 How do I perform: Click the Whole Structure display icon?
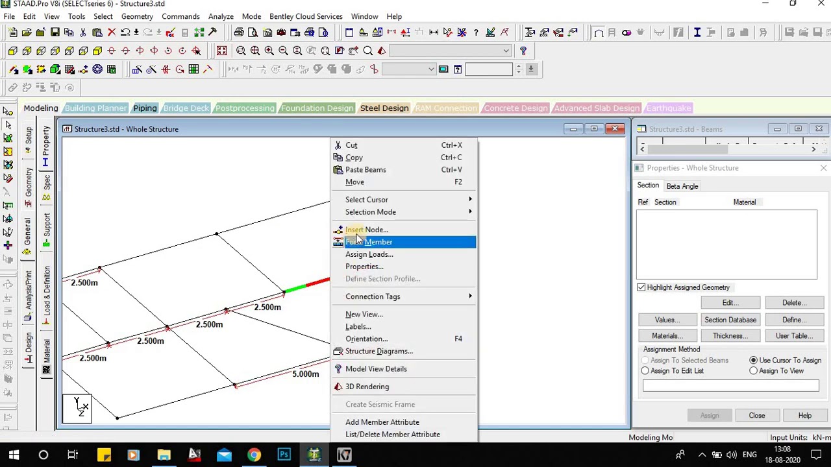221,51
